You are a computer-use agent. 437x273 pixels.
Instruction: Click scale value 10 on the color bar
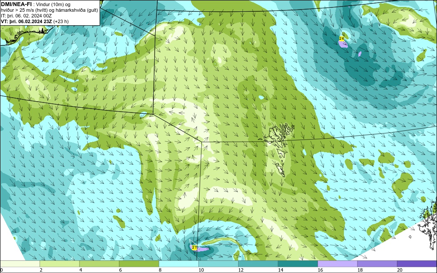coord(201,270)
